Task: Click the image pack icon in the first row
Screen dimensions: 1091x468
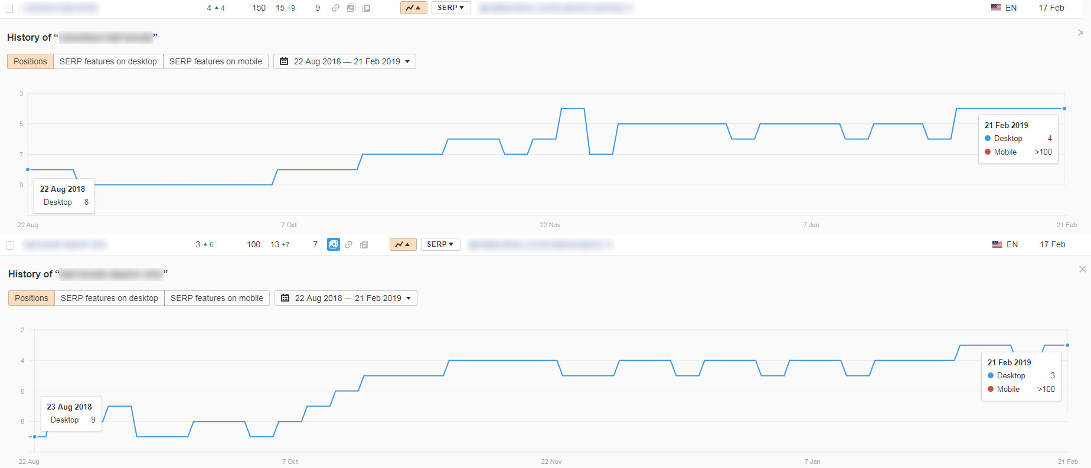Action: pos(351,8)
